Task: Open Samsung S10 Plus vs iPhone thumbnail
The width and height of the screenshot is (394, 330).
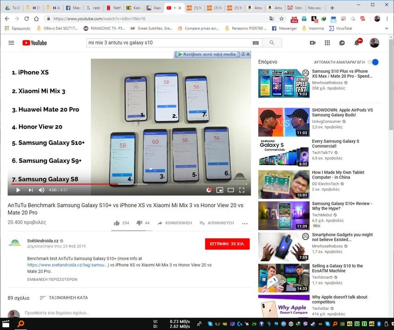Action: click(284, 83)
